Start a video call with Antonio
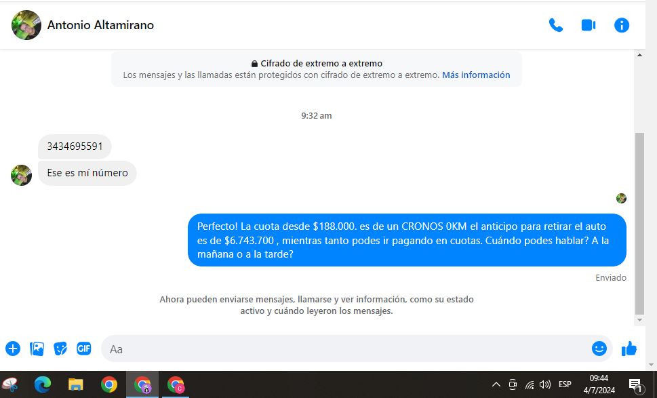This screenshot has width=657, height=398. point(588,25)
